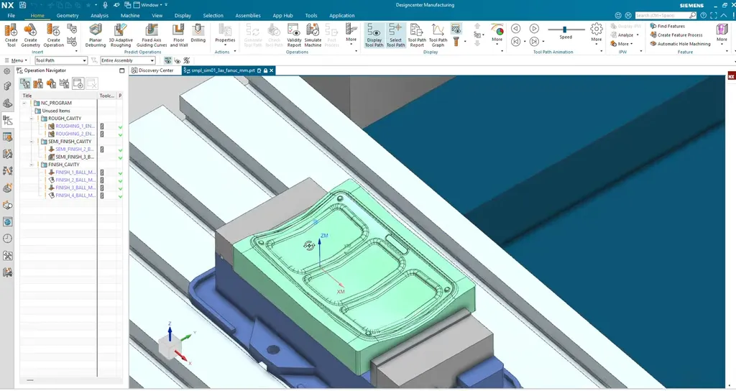The height and width of the screenshot is (391, 736).
Task: Click Find Features
Action: [668, 27]
